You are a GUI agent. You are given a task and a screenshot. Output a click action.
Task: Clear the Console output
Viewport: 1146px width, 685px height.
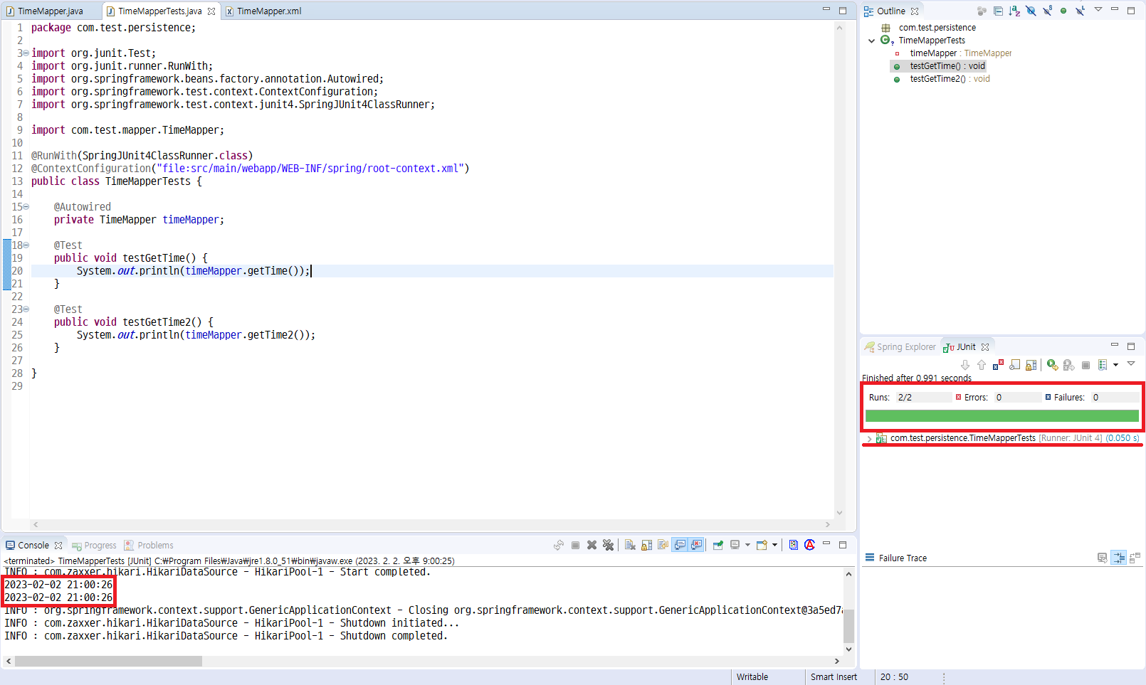tap(630, 545)
